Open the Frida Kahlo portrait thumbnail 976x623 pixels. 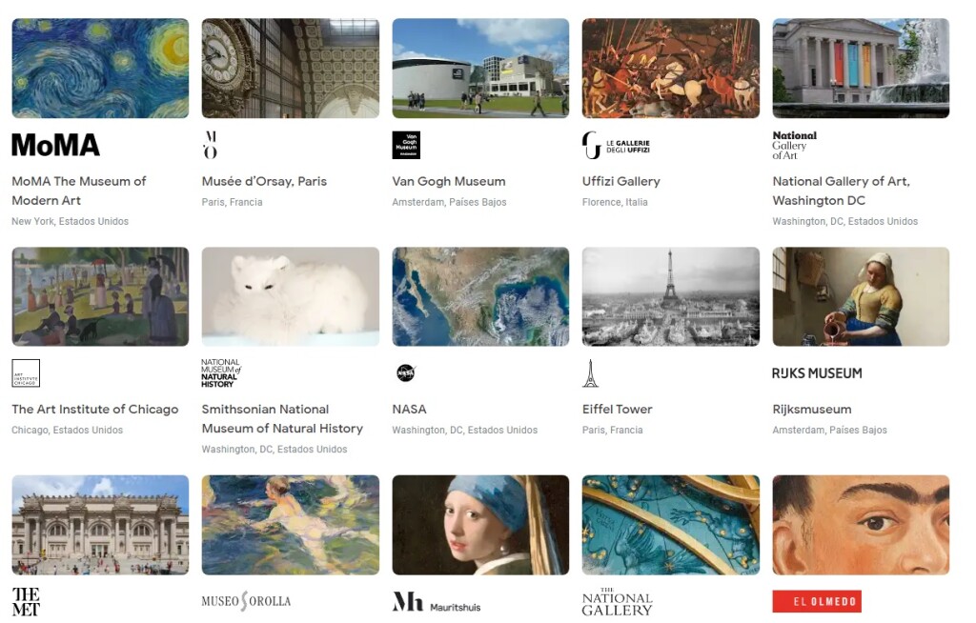(861, 525)
